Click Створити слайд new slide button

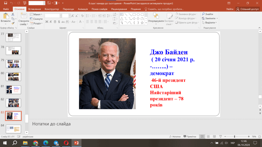click(x=24, y=19)
